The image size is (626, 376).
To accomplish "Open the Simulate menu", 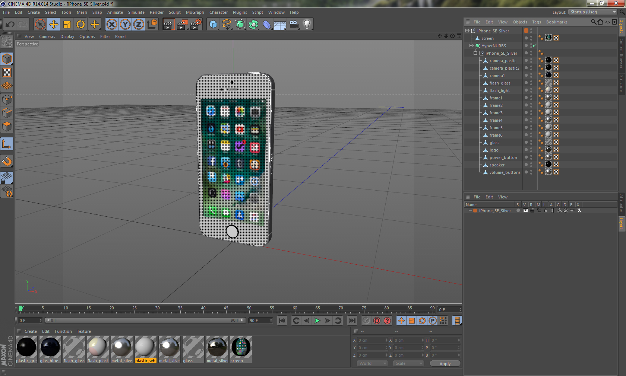I will (x=136, y=12).
